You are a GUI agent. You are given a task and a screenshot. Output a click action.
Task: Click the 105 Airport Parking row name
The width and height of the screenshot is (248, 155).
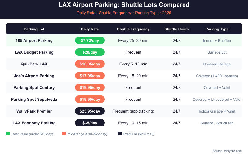pos(34,41)
